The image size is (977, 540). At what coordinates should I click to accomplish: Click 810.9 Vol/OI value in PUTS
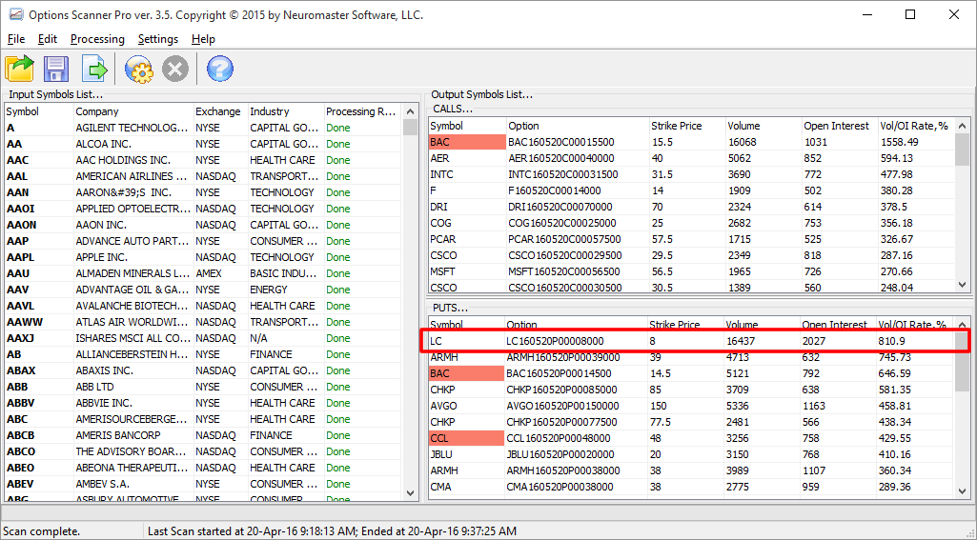coord(891,341)
